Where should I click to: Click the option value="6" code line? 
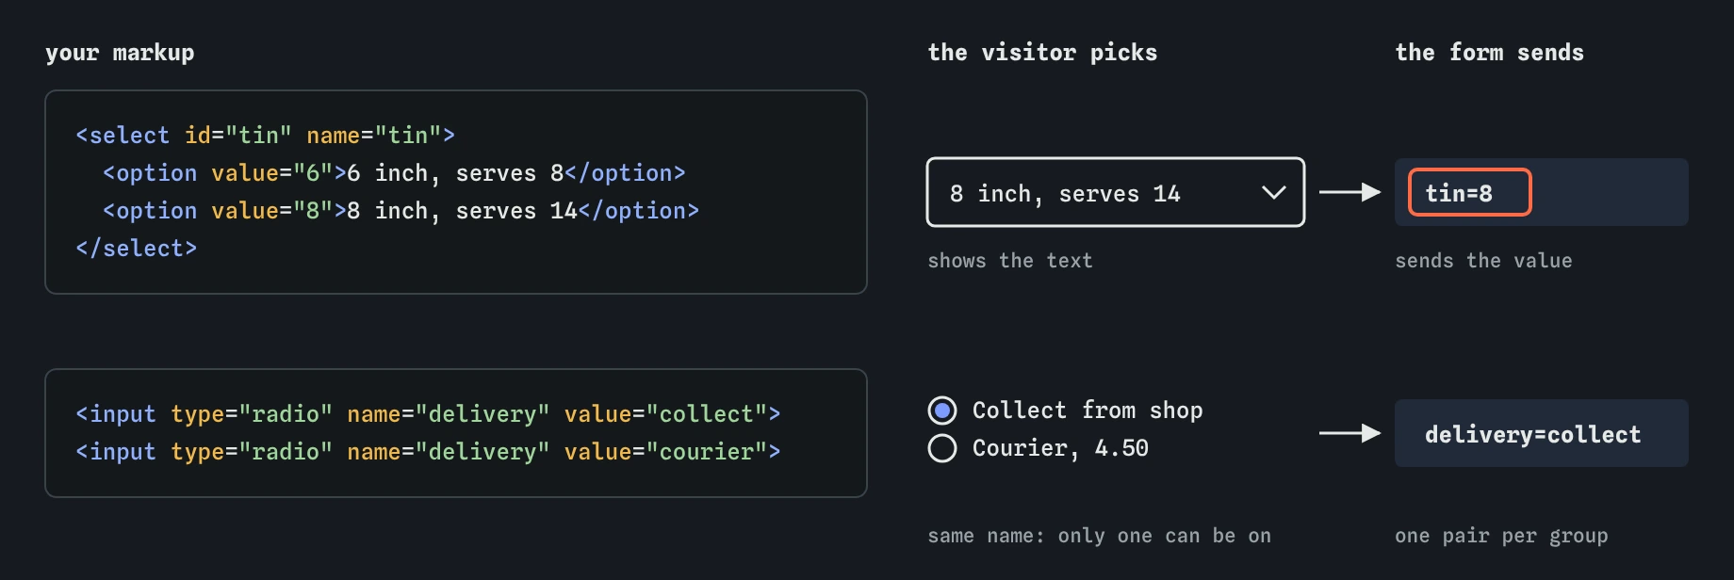(x=394, y=173)
